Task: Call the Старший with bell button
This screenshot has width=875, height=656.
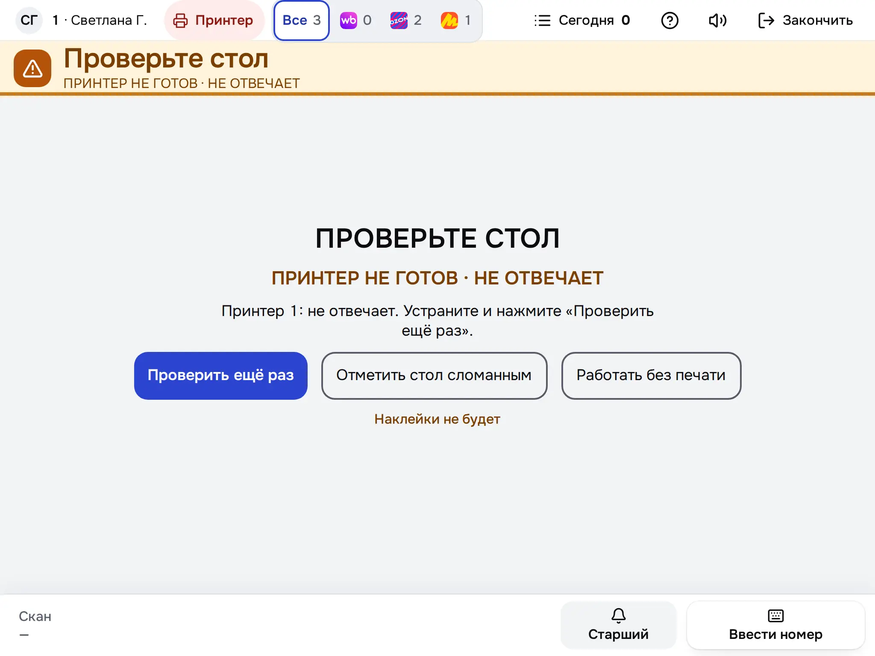Action: click(x=618, y=625)
